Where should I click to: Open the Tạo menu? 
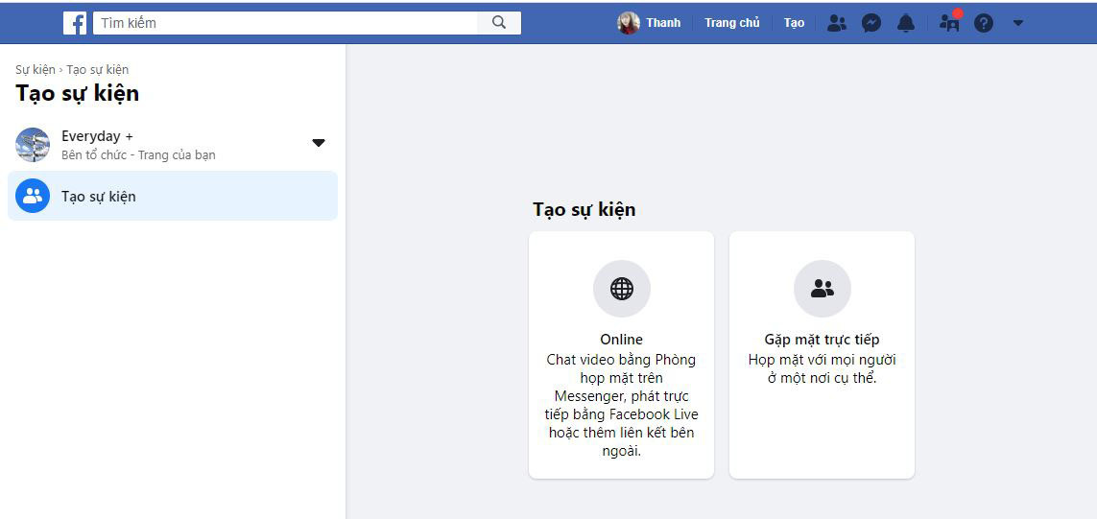click(x=794, y=23)
